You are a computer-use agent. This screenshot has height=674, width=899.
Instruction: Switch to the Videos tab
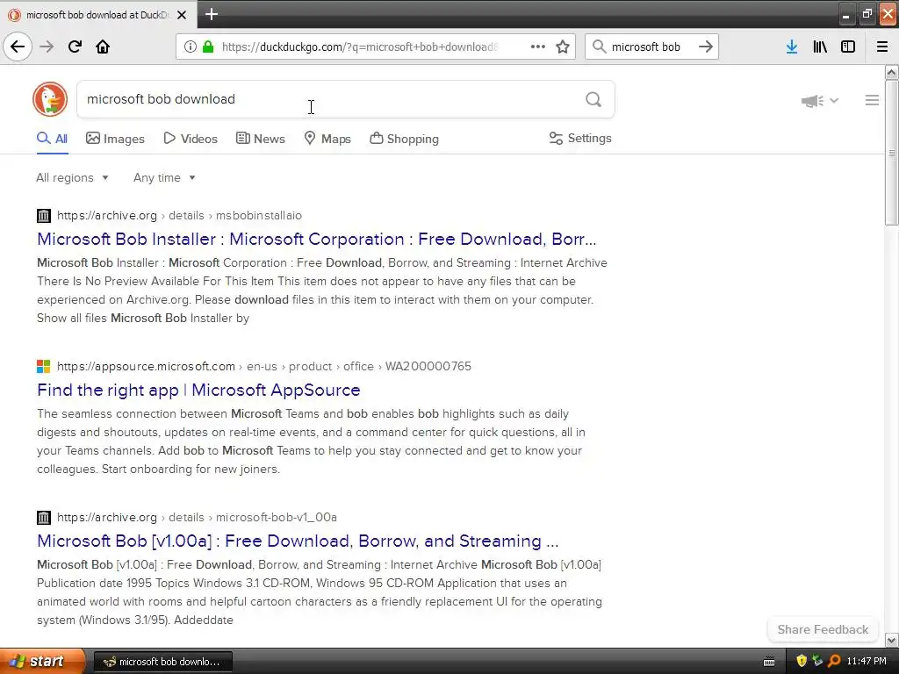[191, 139]
